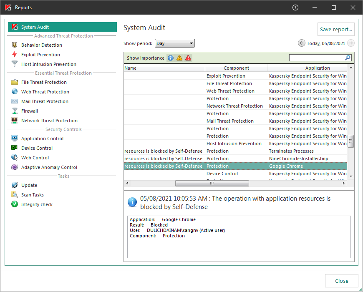This screenshot has height=292, width=363.
Task: Click the Behavior Detection shield icon
Action: pyautogui.click(x=15, y=45)
